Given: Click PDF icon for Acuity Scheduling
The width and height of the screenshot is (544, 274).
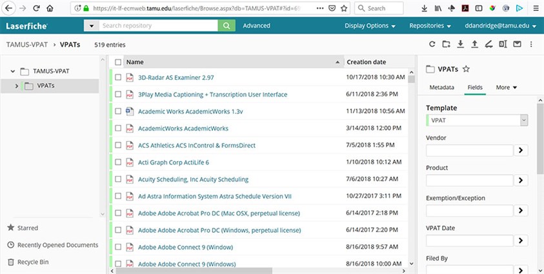Looking at the screenshot, I should click(130, 179).
